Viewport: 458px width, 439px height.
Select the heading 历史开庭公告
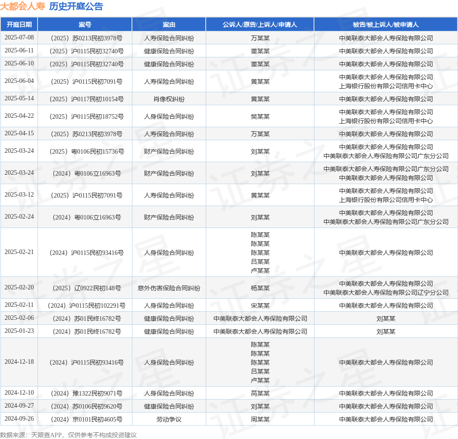point(76,6)
